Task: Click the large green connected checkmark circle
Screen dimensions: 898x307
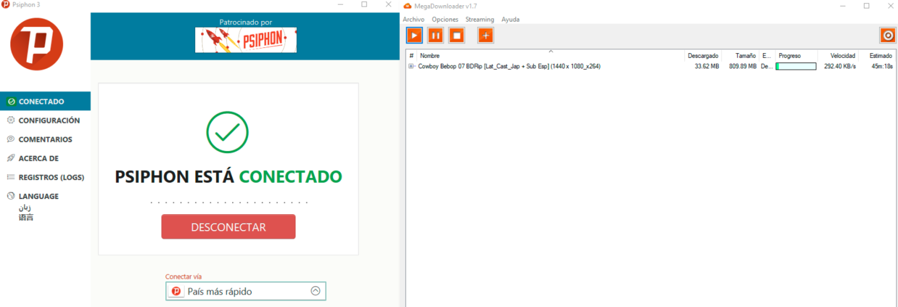Action: pyautogui.click(x=227, y=131)
